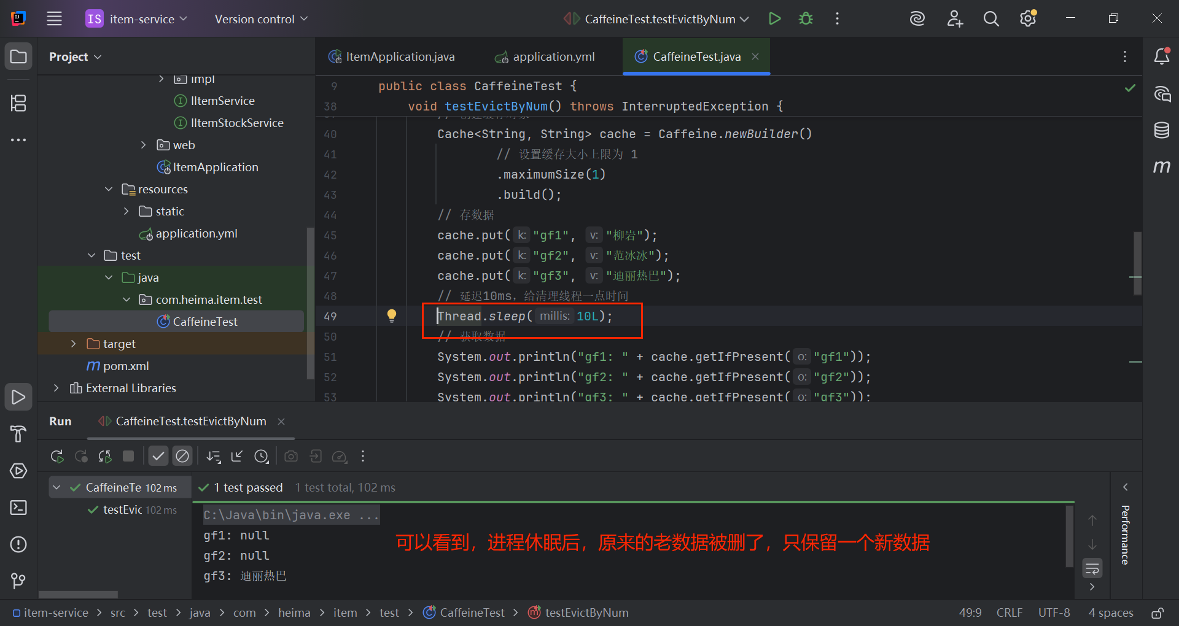1179x626 pixels.
Task: Open Build hammer tool window
Action: point(18,434)
